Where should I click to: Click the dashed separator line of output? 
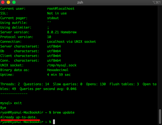tap(14, 94)
